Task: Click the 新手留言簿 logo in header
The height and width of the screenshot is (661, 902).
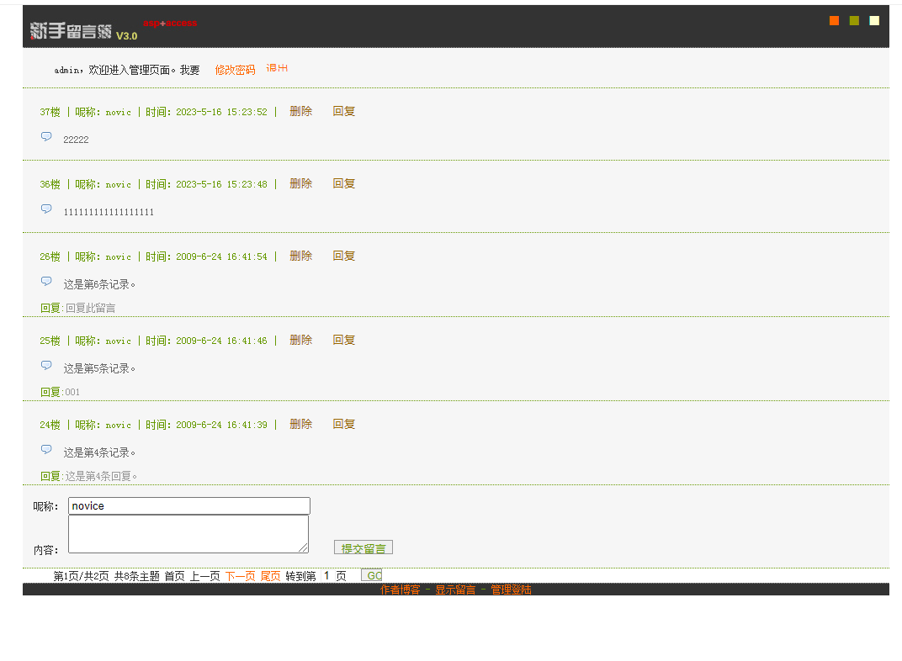Action: click(71, 31)
